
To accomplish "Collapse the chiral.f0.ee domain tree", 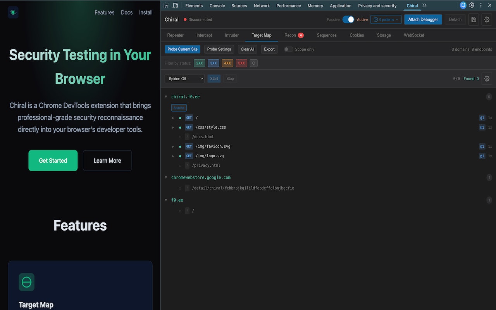I will point(166,97).
